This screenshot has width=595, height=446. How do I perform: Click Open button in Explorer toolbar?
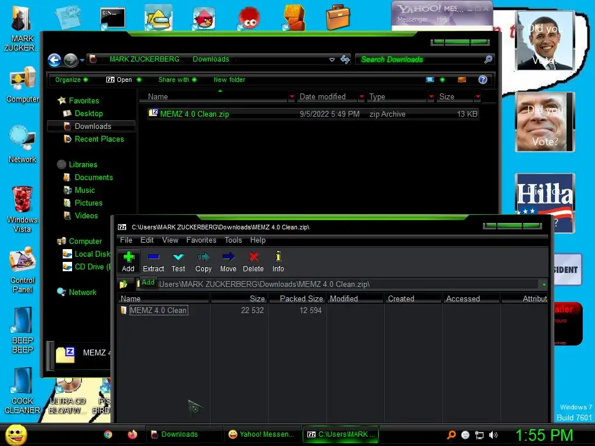[119, 80]
